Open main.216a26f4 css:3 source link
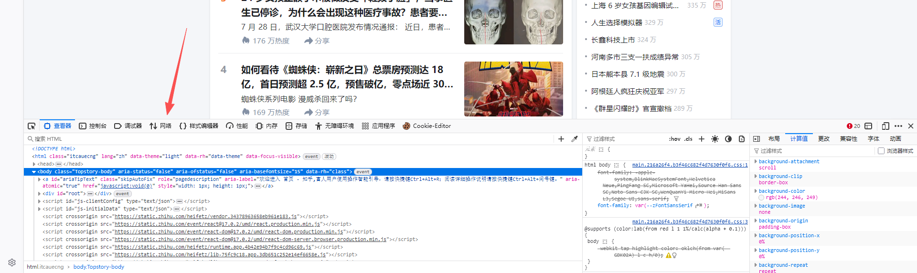 pyautogui.click(x=690, y=222)
